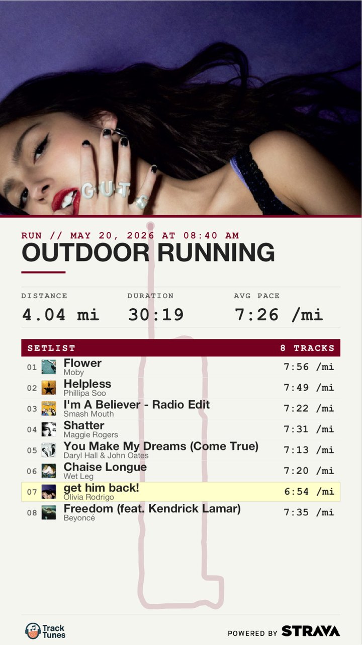Viewport: 362px width, 645px height.
Task: Click the artist Daryl Hall & John Oates
Action: [x=106, y=455]
